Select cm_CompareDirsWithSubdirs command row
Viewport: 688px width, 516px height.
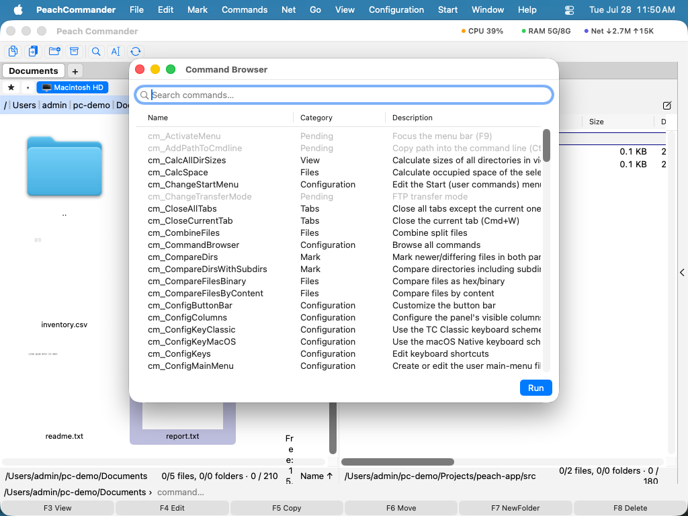coord(339,269)
